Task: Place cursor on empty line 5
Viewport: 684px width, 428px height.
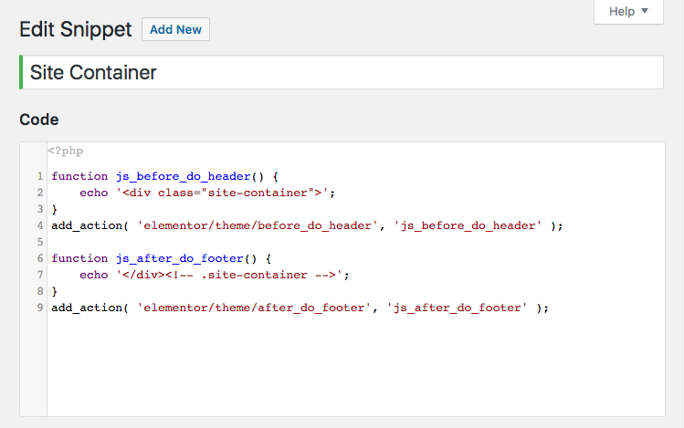Action: 183,242
